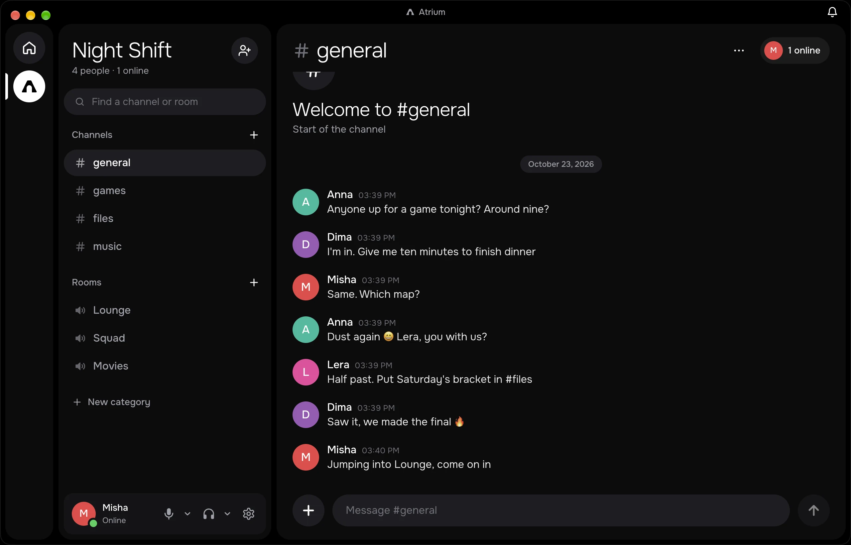
Task: Click New category button
Action: tap(111, 402)
